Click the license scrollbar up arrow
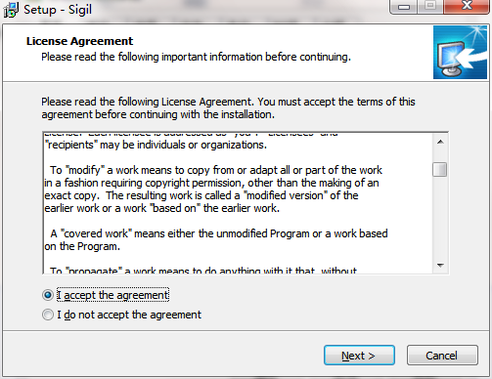492x379 pixels. pos(440,142)
